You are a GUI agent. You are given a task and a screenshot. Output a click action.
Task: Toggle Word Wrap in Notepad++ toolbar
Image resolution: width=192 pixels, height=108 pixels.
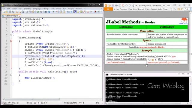pos(68,12)
